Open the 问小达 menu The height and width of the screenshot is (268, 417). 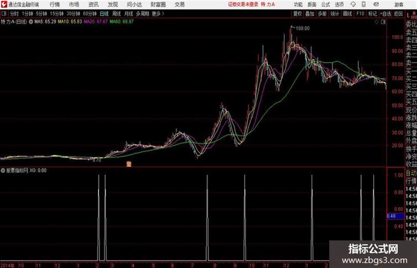point(134,4)
